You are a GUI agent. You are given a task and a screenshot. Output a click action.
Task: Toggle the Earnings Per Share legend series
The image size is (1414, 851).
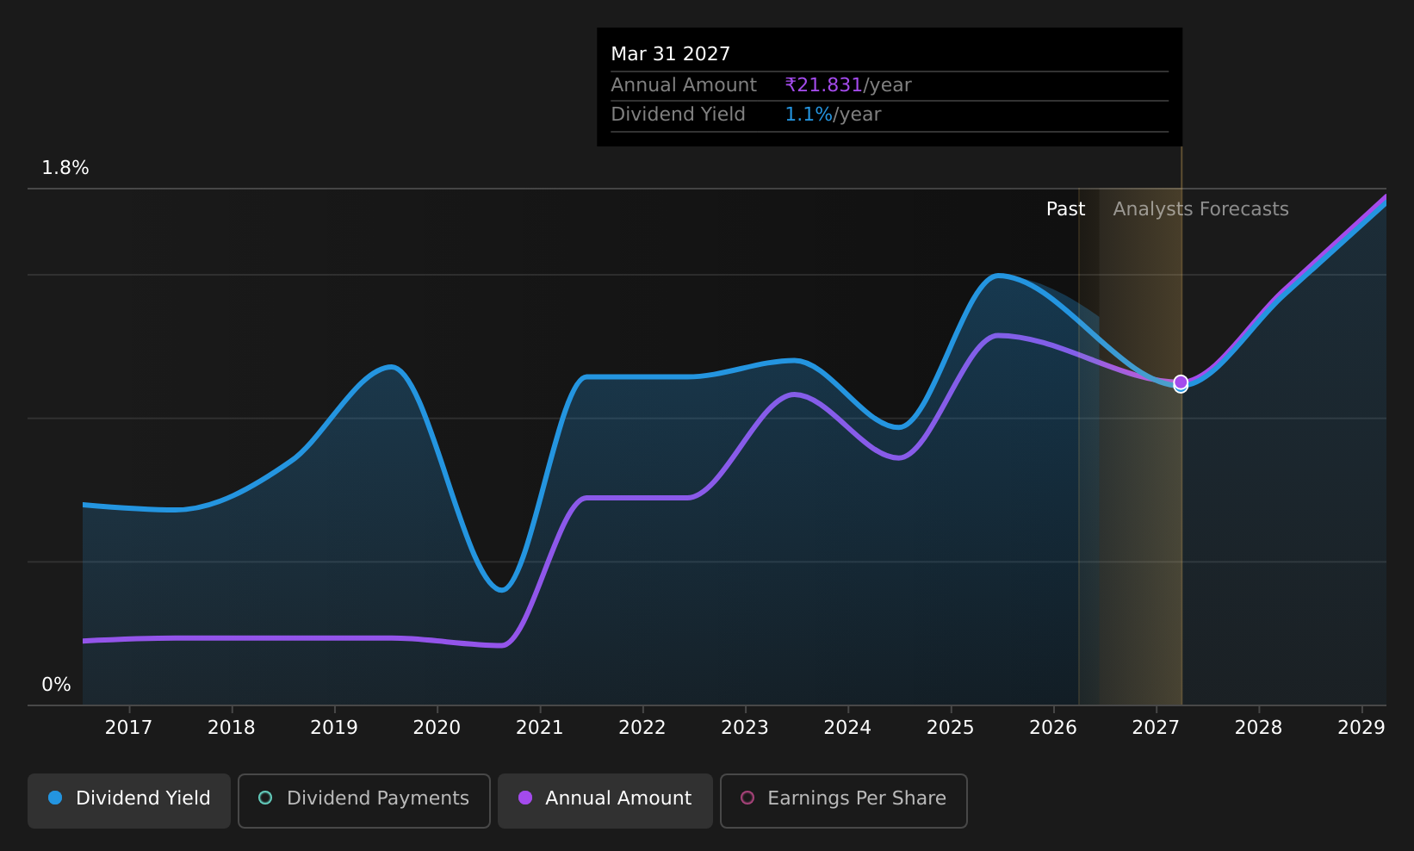(x=844, y=800)
